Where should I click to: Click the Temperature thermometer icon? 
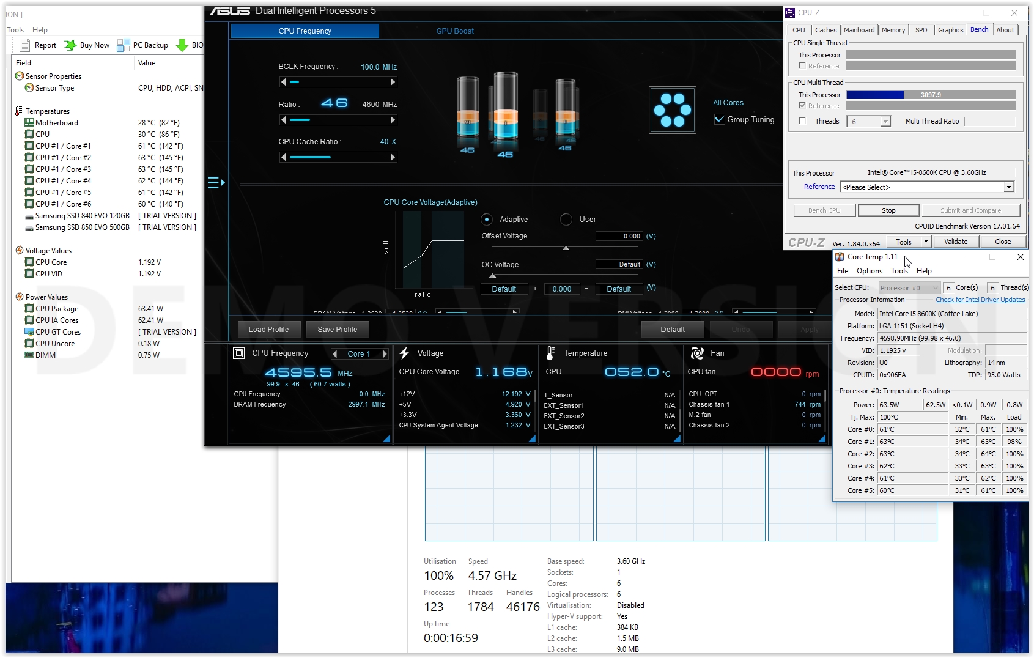click(x=550, y=353)
